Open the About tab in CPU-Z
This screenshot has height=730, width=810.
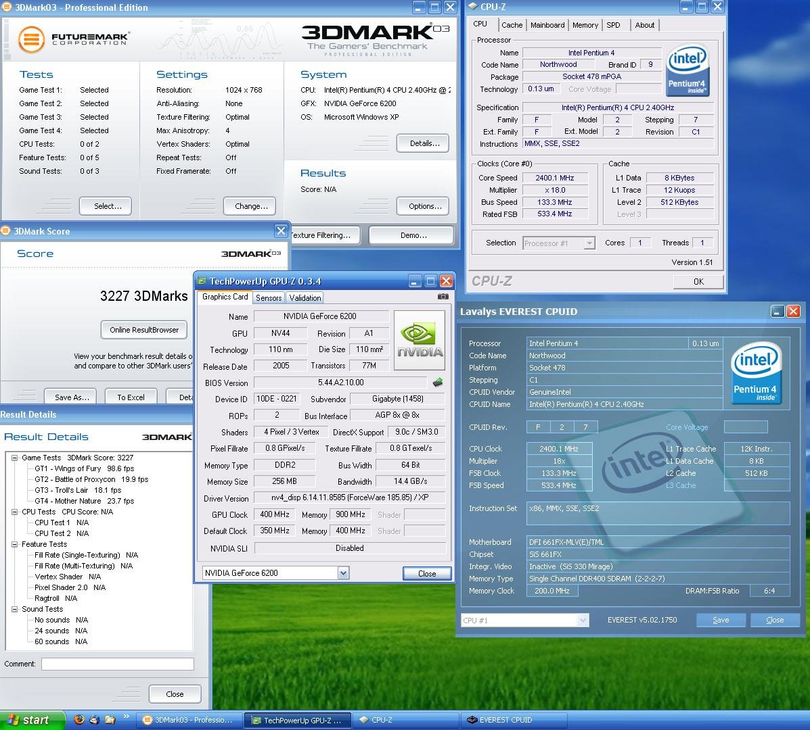click(x=644, y=25)
